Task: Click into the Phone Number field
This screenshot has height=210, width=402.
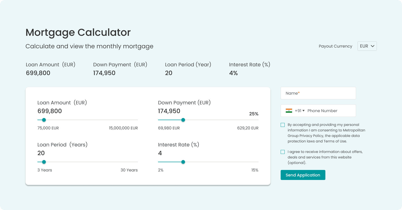Action: coord(329,111)
